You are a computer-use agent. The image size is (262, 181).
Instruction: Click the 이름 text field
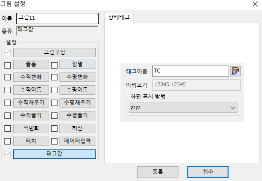click(x=58, y=18)
